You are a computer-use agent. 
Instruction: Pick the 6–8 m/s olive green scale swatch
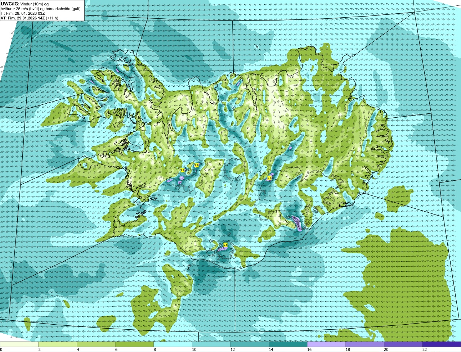click(134, 344)
